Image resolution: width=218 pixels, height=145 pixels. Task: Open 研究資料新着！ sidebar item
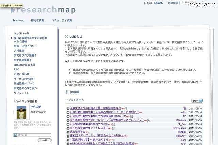click(x=23, y=60)
